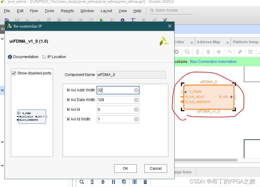Open the Tools menu
The image size is (260, 187).
49,11
